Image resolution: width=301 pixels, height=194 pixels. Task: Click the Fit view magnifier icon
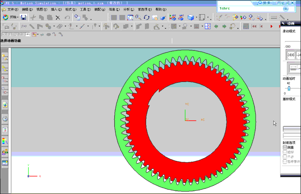[130, 18]
